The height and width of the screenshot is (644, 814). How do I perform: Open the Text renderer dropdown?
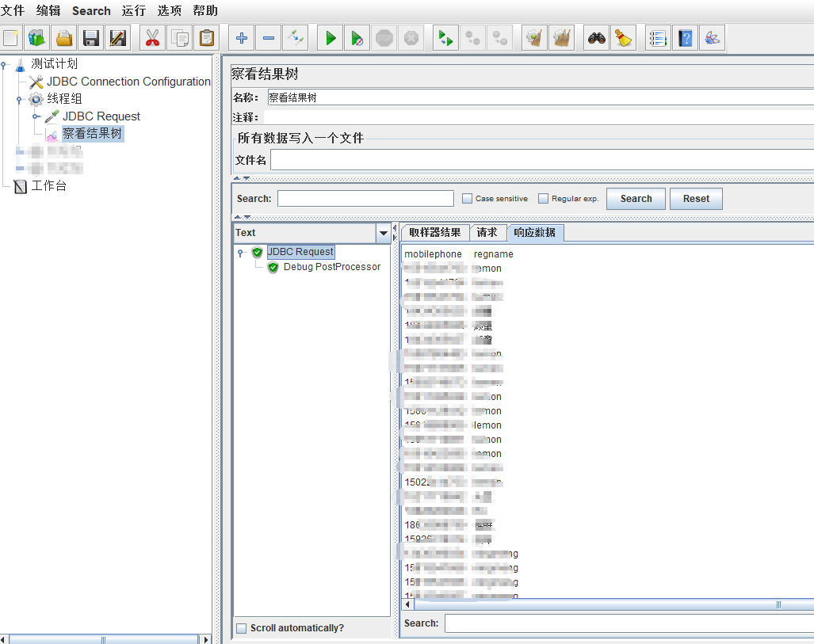(x=384, y=233)
